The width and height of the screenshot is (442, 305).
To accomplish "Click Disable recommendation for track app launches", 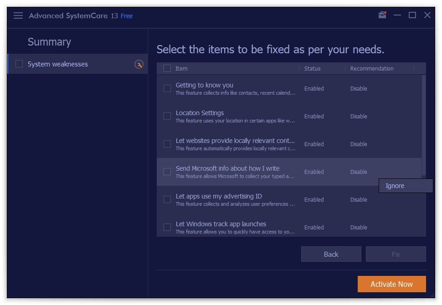I will point(359,227).
